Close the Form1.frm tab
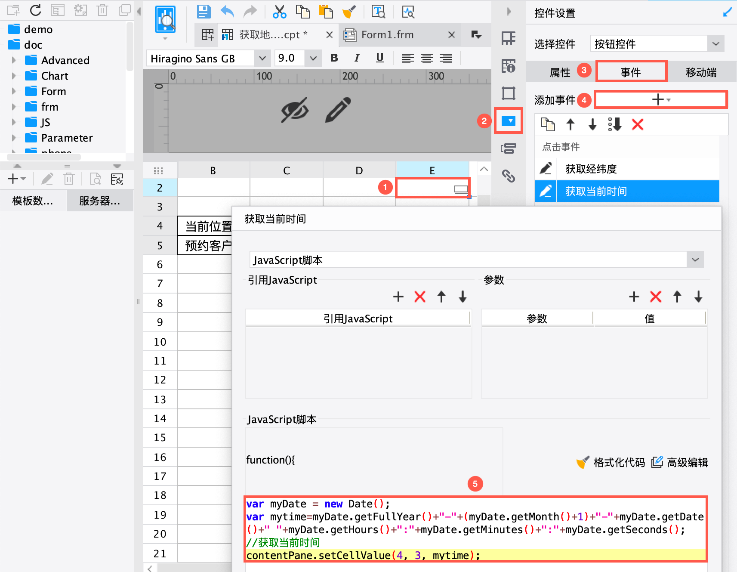The width and height of the screenshot is (737, 572). pos(452,35)
